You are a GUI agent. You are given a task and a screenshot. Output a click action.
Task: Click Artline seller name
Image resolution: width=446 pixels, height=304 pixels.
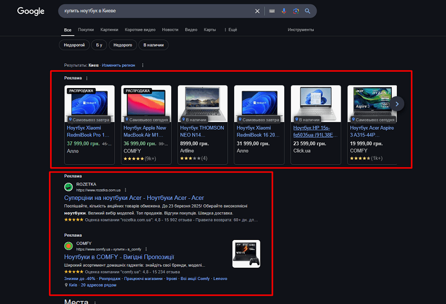[x=187, y=151]
